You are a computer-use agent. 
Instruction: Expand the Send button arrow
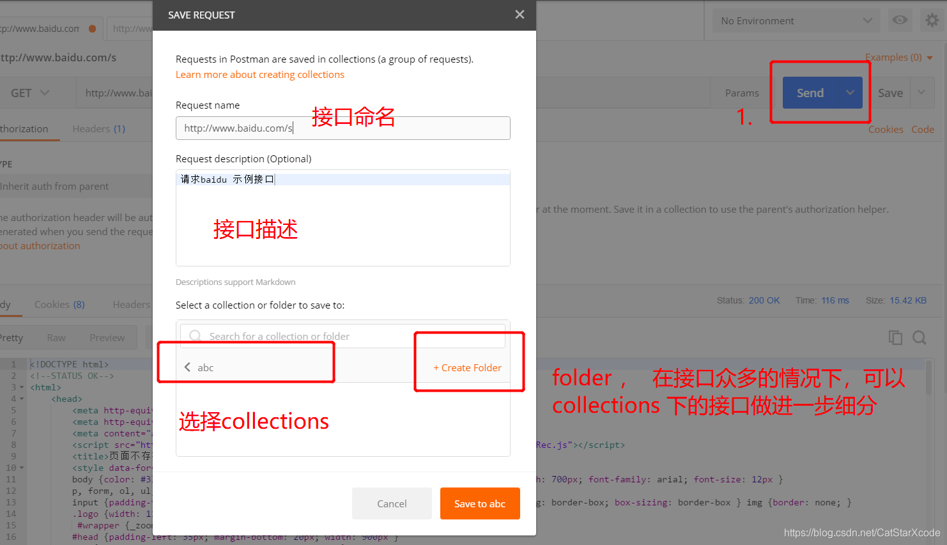[x=850, y=93]
